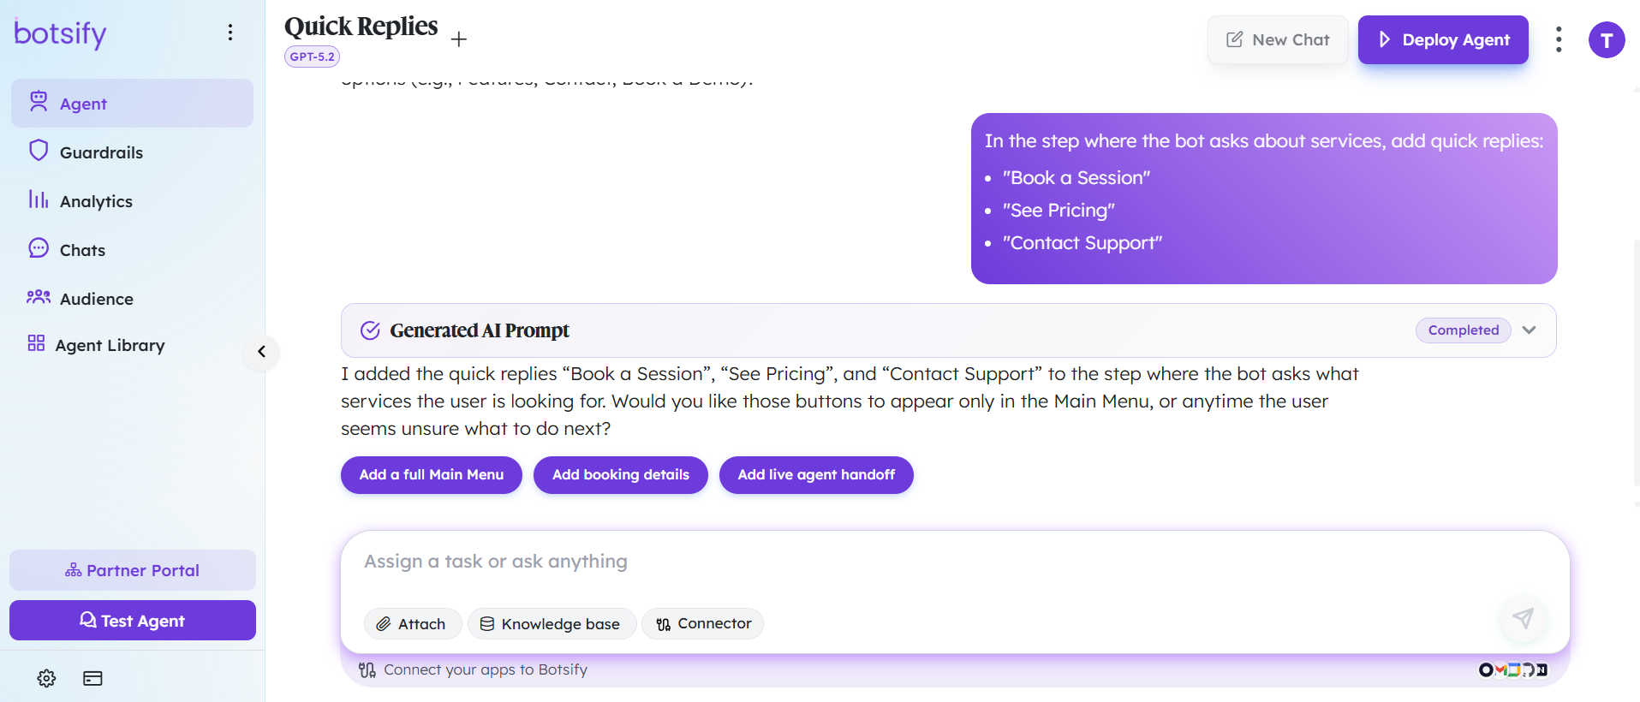Collapse the sidebar with the chevron arrow
The width and height of the screenshot is (1640, 702).
(x=261, y=352)
